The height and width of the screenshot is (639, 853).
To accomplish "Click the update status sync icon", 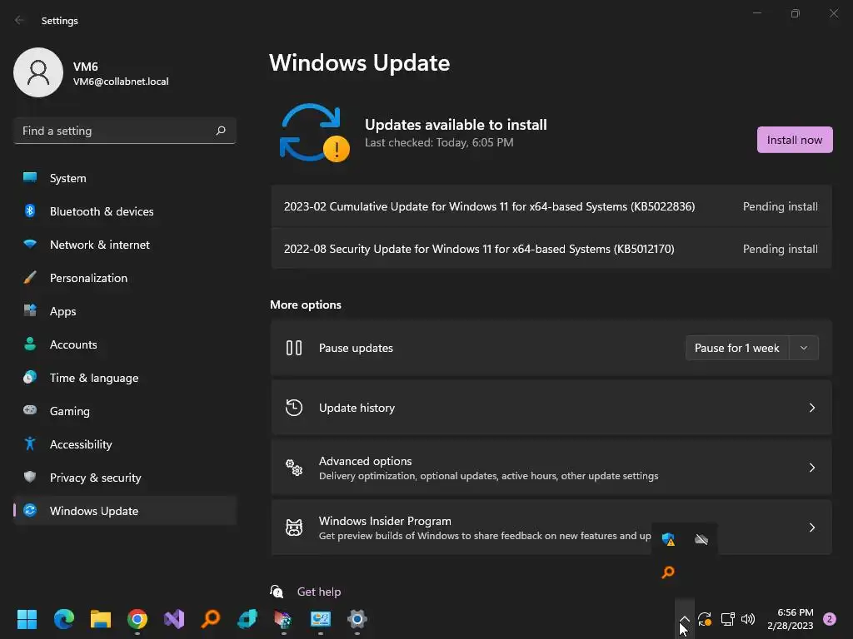I will (314, 132).
